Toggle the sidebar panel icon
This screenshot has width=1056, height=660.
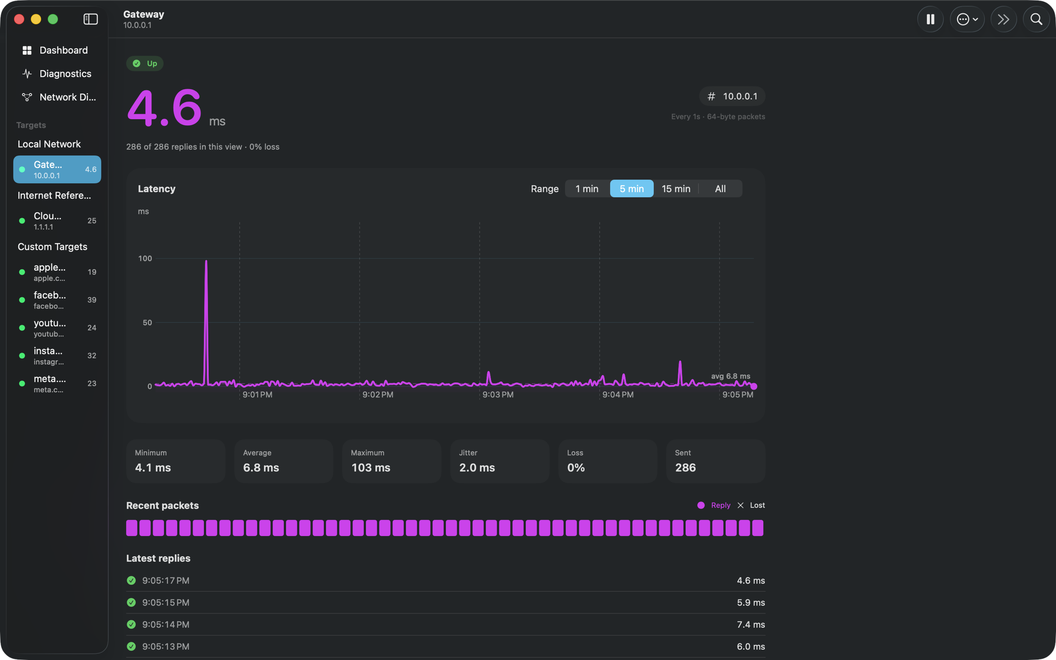[x=90, y=19]
